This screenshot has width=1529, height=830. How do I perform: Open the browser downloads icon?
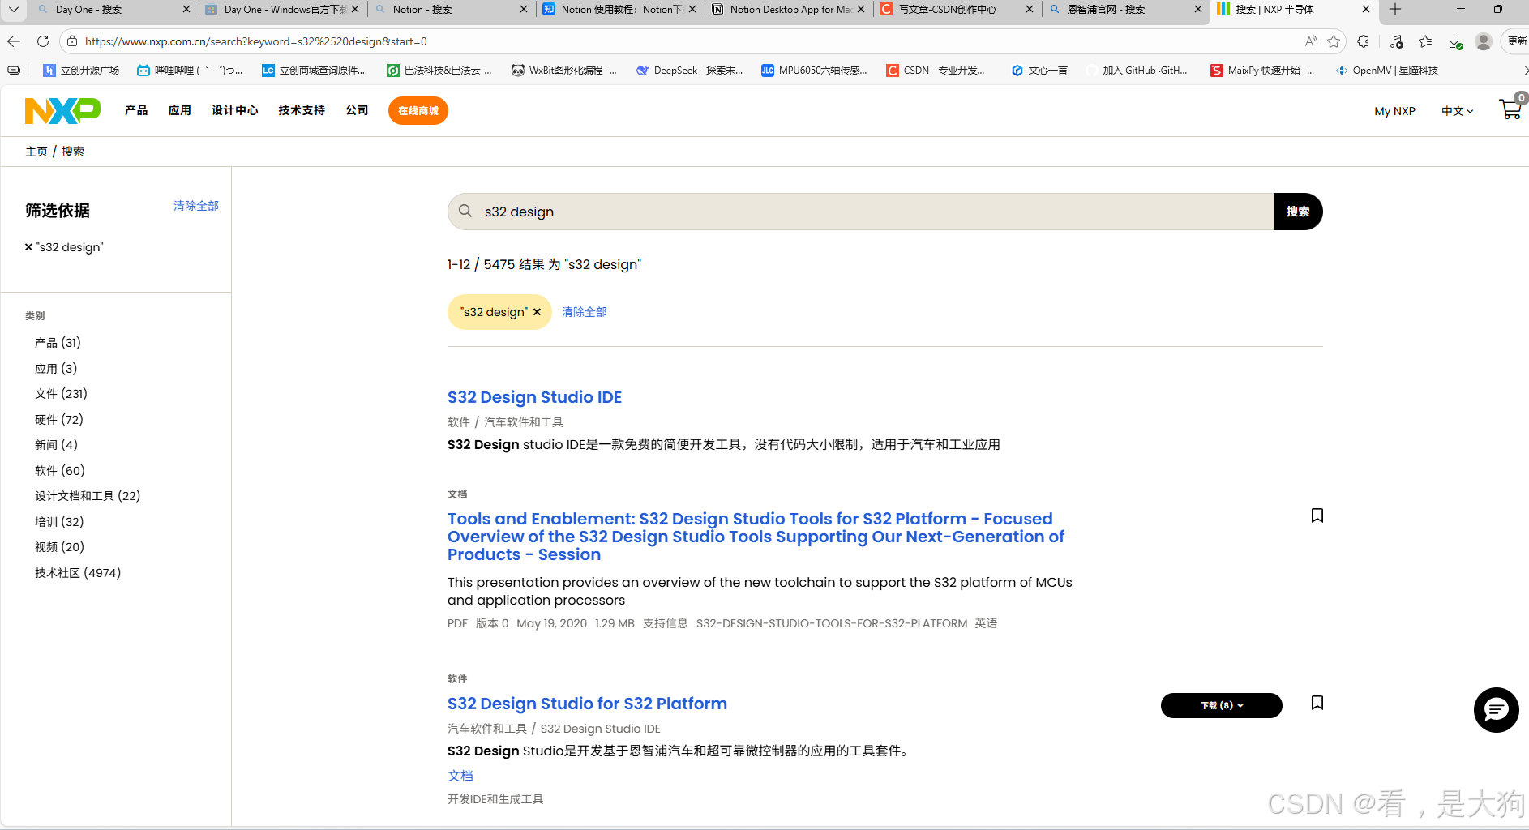click(x=1455, y=41)
